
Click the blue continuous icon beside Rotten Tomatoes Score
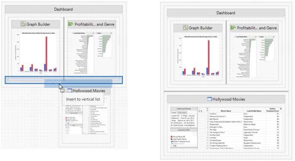click(171, 142)
